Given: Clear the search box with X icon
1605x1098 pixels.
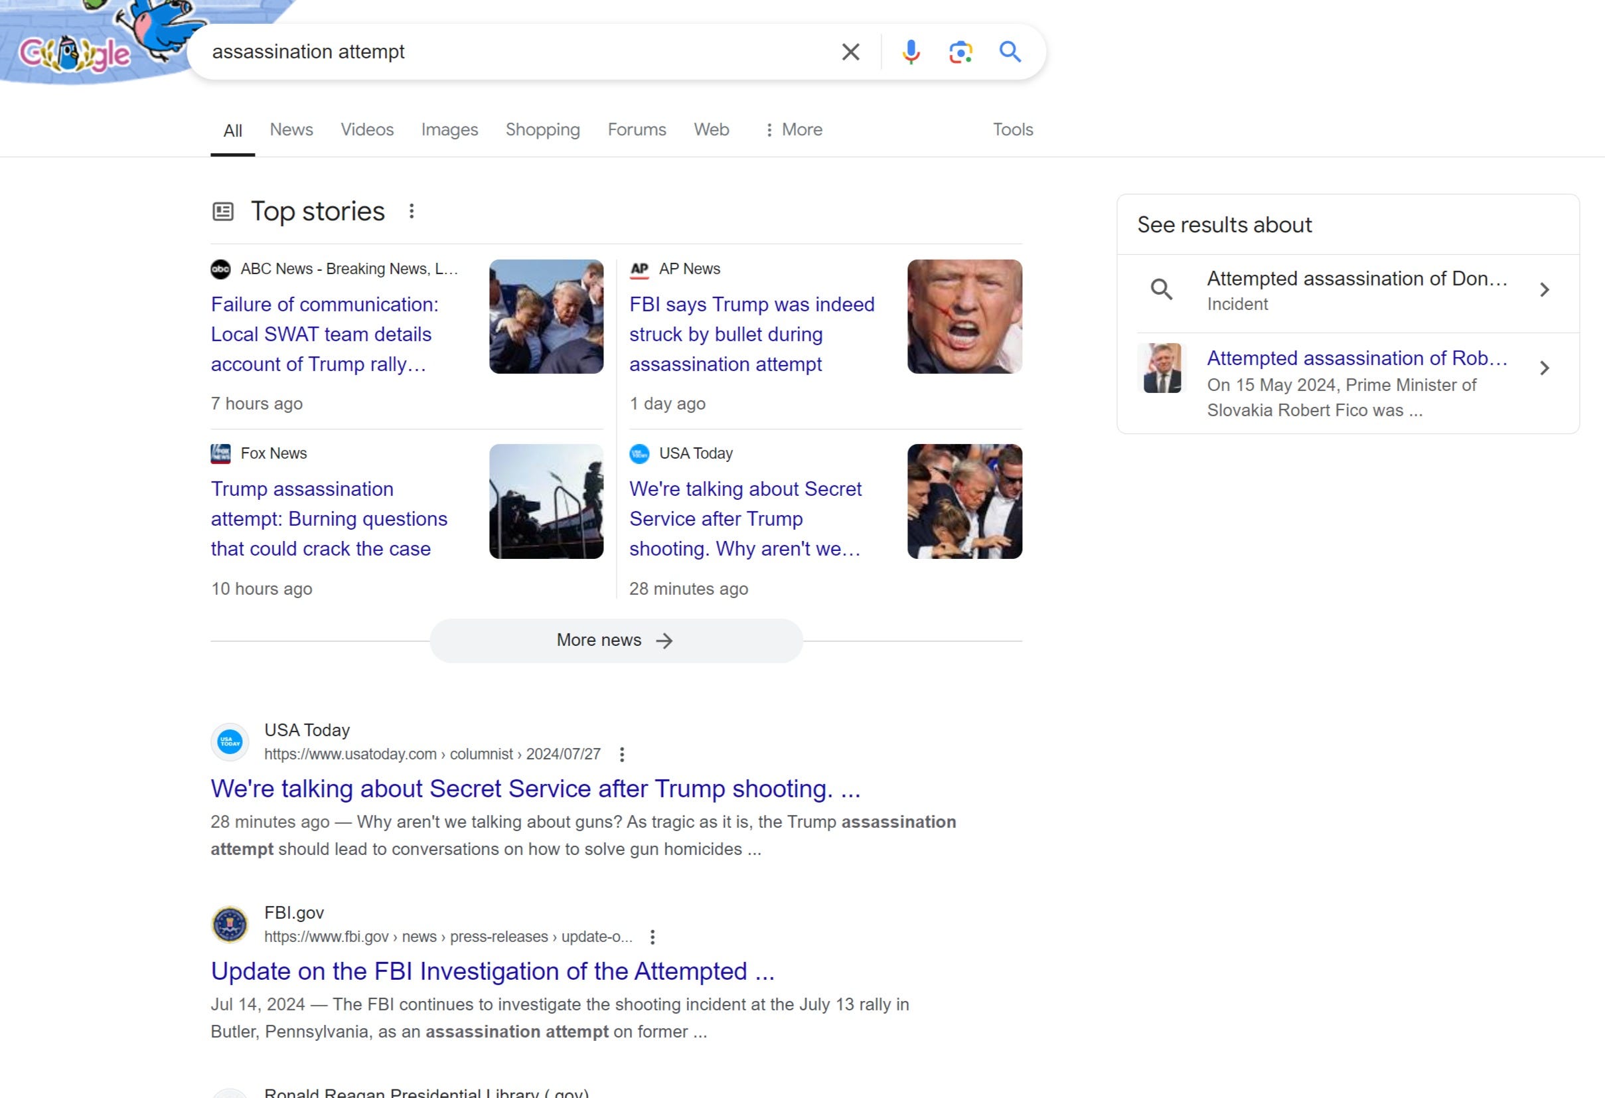Looking at the screenshot, I should pos(850,52).
